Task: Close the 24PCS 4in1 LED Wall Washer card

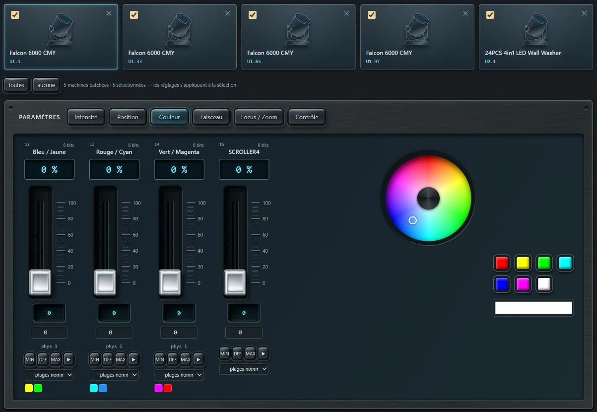Action: point(585,13)
